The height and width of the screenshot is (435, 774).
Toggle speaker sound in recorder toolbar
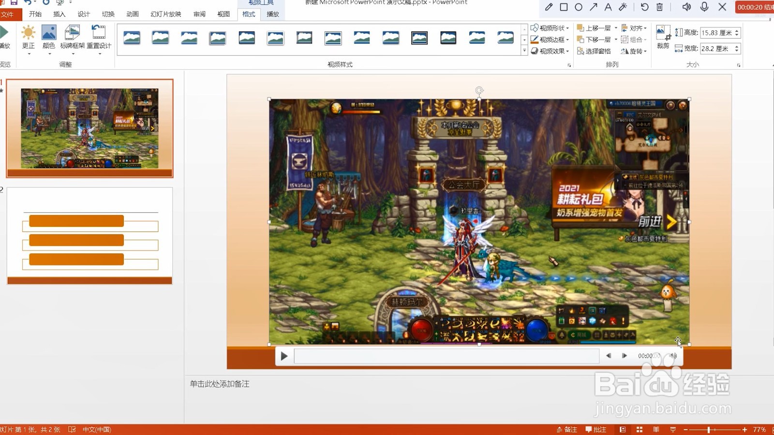coord(686,7)
